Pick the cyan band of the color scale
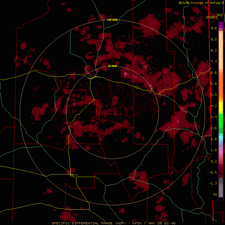This screenshot has width=225, height=225. 221,137
